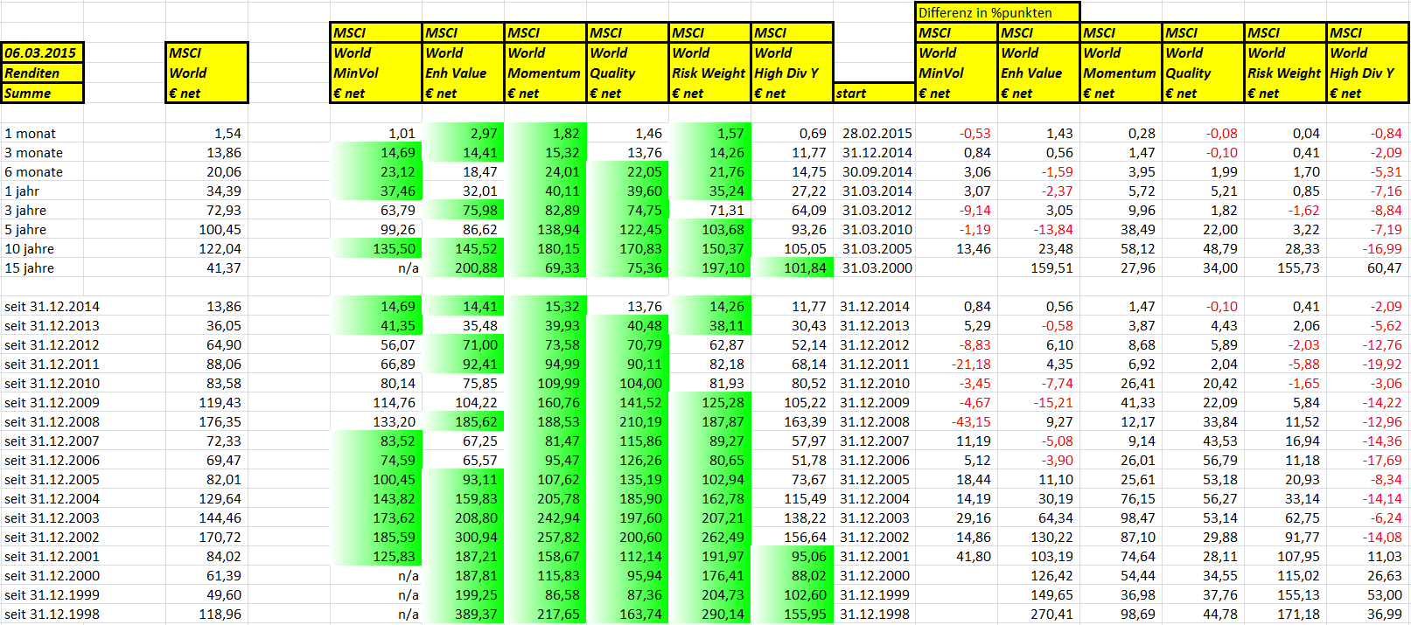The image size is (1411, 625).
Task: Click the difference value 270,41
Action: [1051, 615]
